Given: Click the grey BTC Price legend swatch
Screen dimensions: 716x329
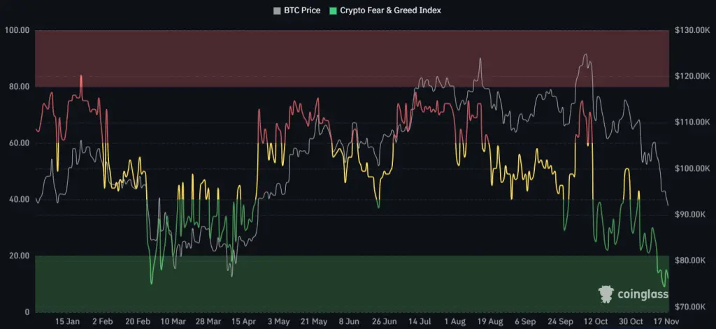Looking at the screenshot, I should pyautogui.click(x=276, y=10).
